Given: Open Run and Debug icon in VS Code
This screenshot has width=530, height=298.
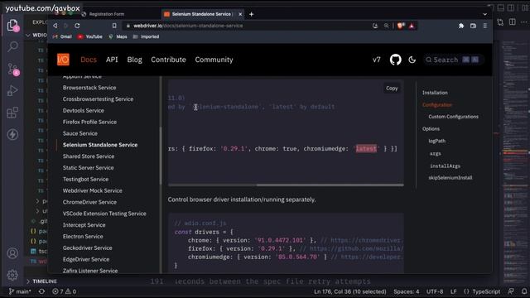Looking at the screenshot, I should pos(12,90).
